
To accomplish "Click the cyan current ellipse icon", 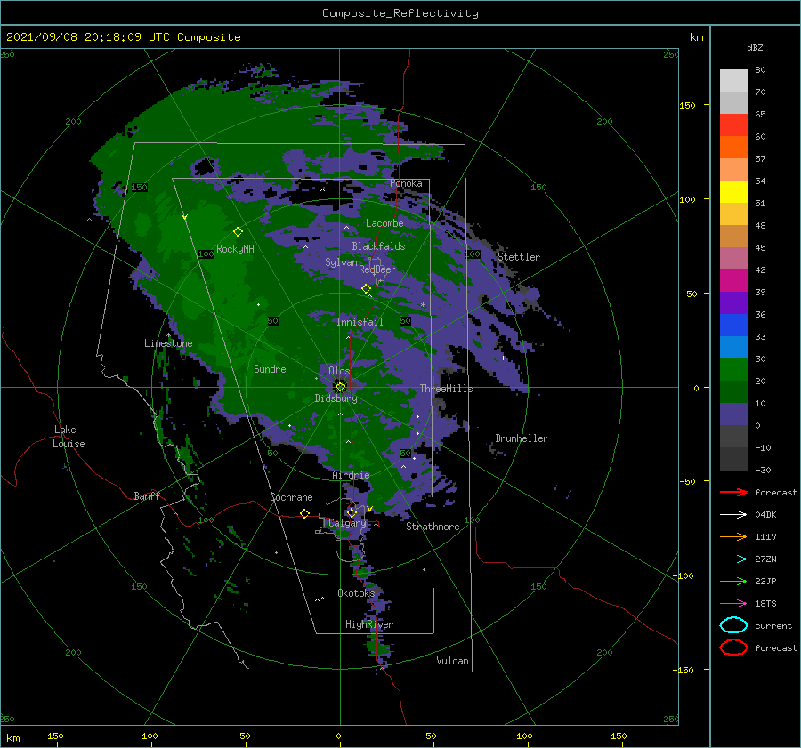I will click(733, 625).
